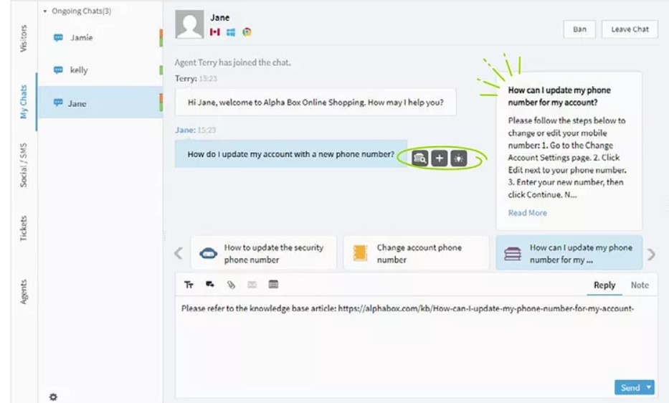Open the Social / SMS sidebar tab

24,165
